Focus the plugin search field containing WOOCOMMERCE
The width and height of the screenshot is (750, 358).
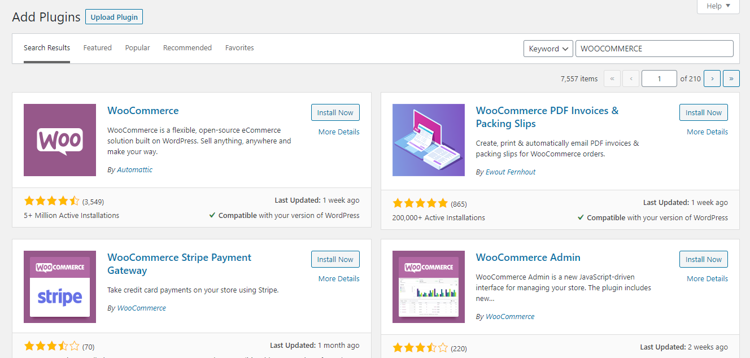point(654,49)
